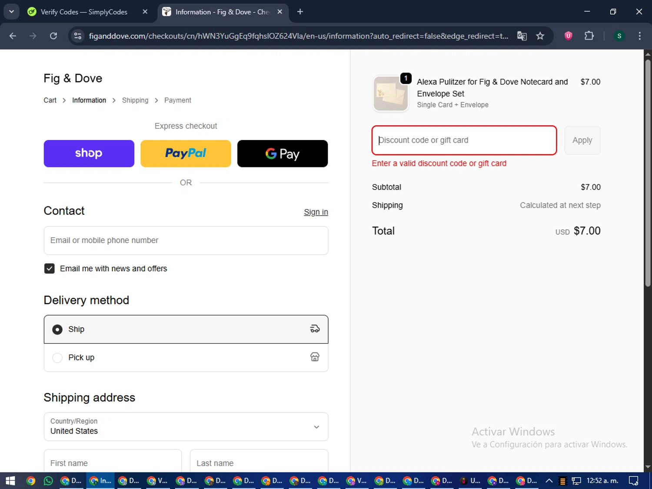Click the Apply discount button
652x489 pixels.
click(x=582, y=140)
